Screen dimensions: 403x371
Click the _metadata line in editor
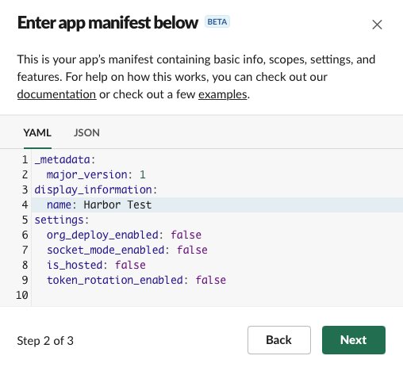tap(217, 159)
